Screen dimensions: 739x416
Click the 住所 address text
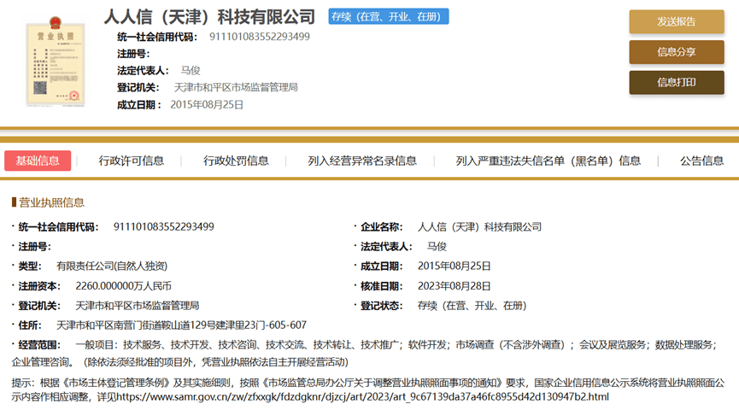pyautogui.click(x=181, y=325)
